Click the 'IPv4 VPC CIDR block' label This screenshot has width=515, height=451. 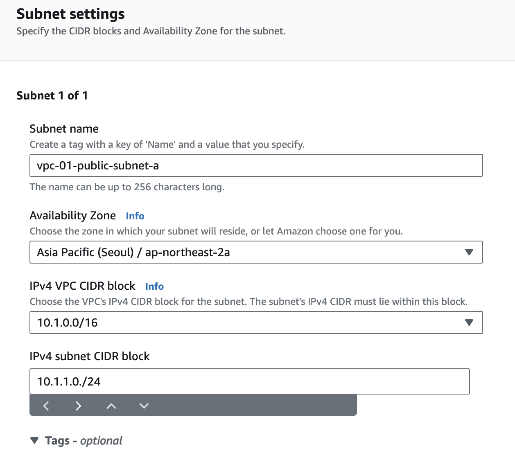(82, 286)
